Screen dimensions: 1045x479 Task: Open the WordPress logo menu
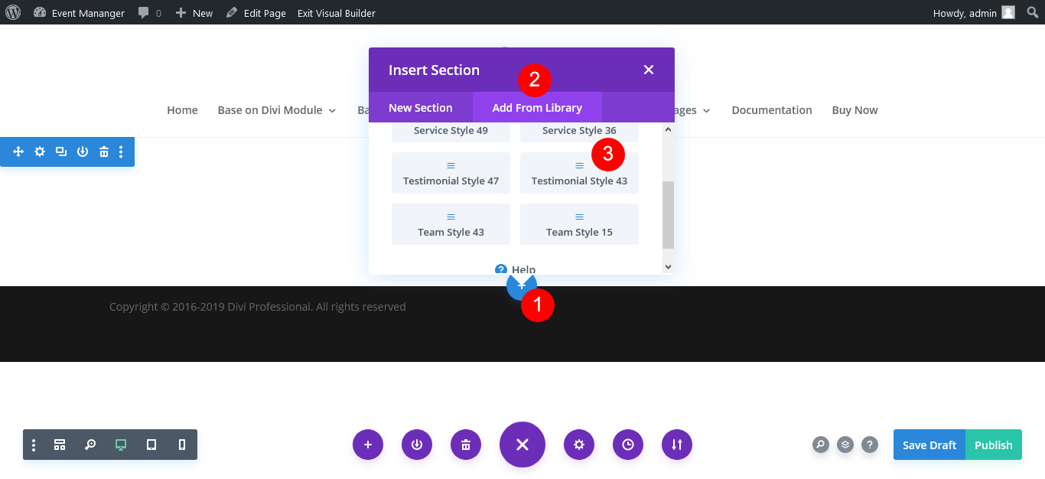(x=13, y=12)
